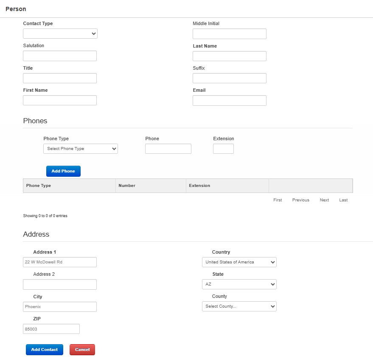Click the ZIP code field
The width and height of the screenshot is (373, 362).
[x=51, y=329]
